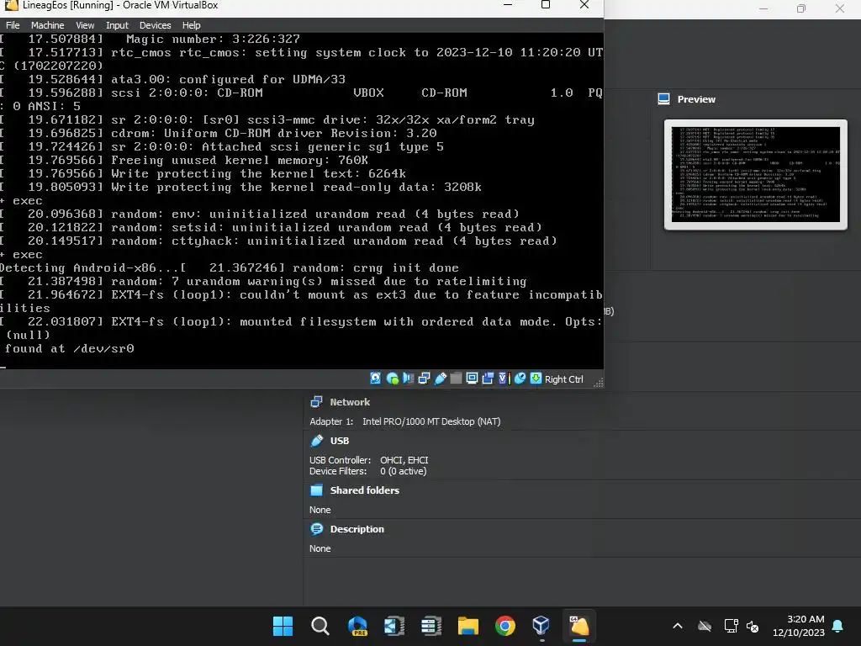
Task: Click the USB devices status icon
Action: coord(440,378)
